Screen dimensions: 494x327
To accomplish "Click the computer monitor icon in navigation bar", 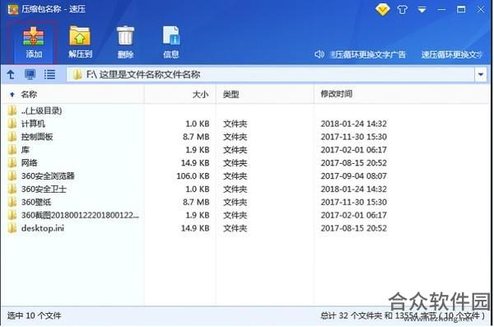I will 30,74.
